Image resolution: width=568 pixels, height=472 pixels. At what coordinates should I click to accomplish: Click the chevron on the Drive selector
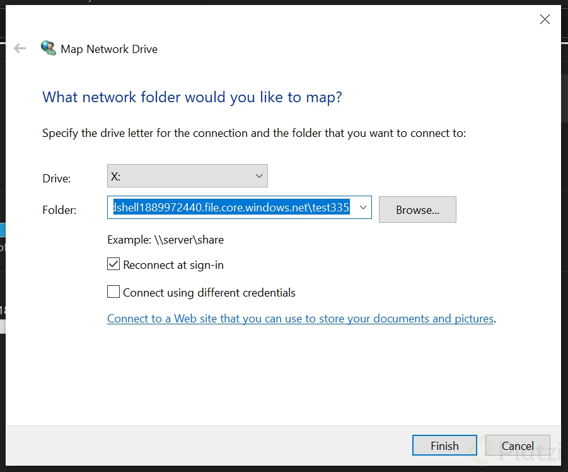click(258, 175)
